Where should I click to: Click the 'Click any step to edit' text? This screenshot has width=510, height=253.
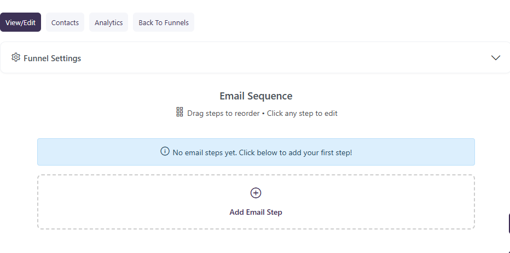pos(302,114)
